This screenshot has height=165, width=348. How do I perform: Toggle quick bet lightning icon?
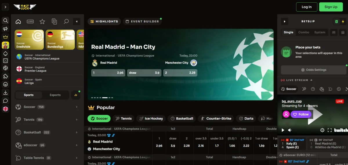(343, 21)
